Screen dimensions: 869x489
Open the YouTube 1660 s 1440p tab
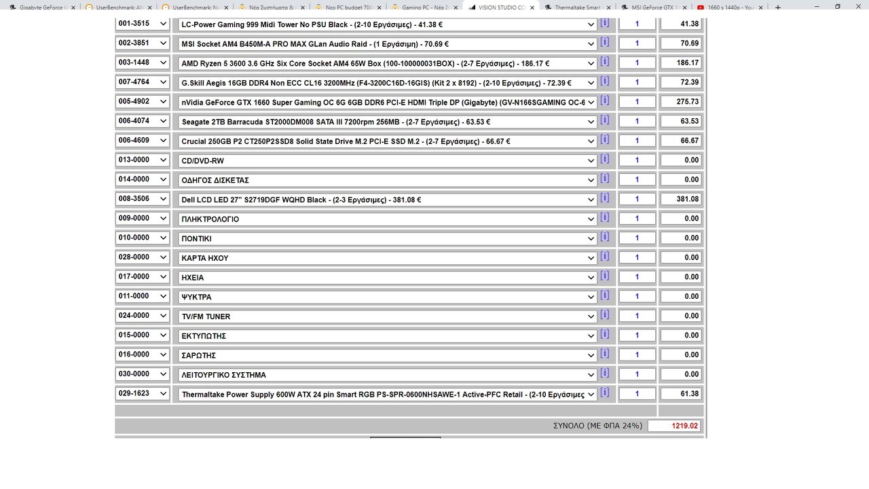(x=731, y=7)
